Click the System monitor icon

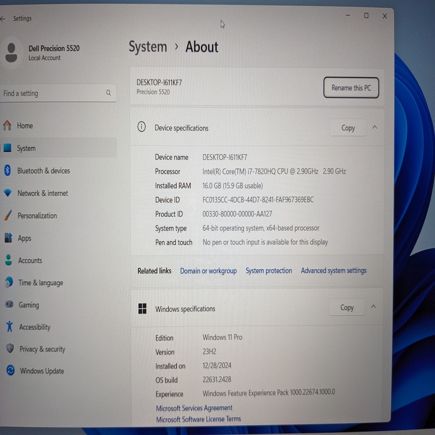click(8, 148)
